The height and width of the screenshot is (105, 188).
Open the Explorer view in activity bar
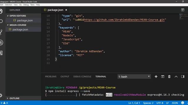point(1,11)
